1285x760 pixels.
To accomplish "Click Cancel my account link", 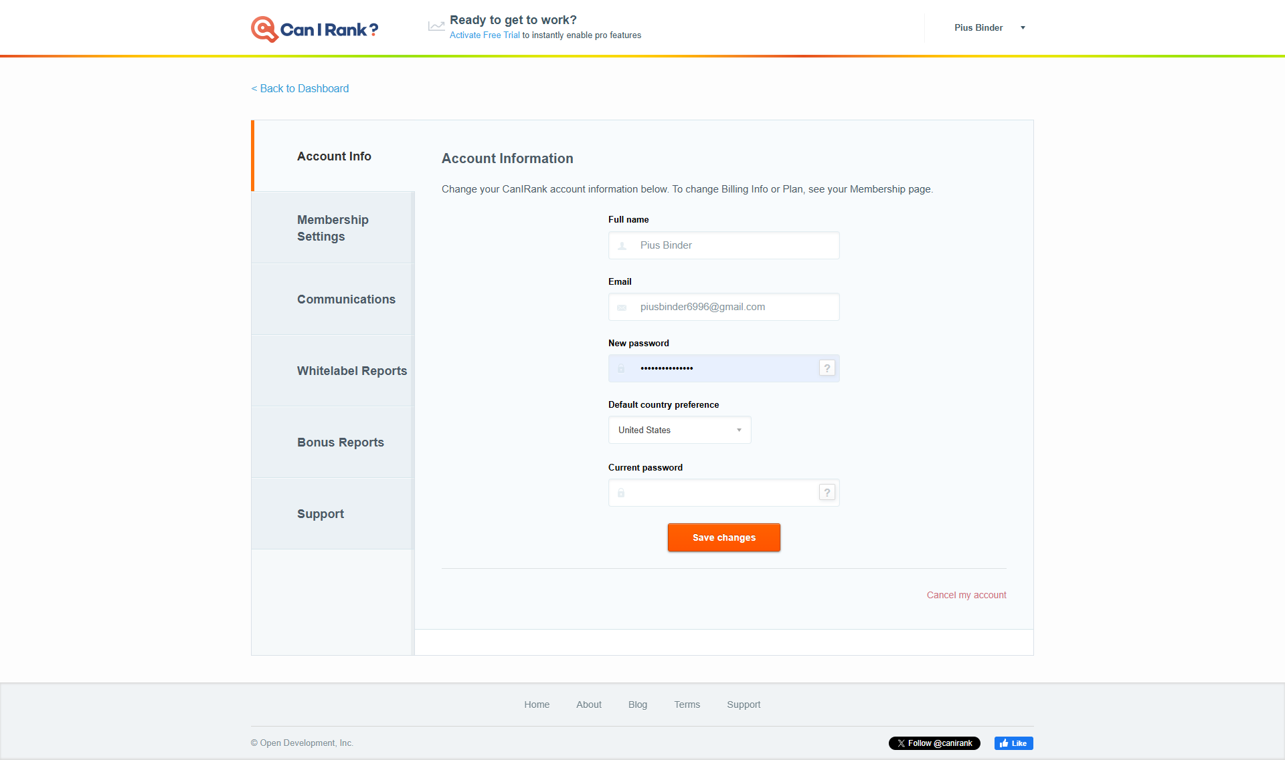I will pos(966,595).
